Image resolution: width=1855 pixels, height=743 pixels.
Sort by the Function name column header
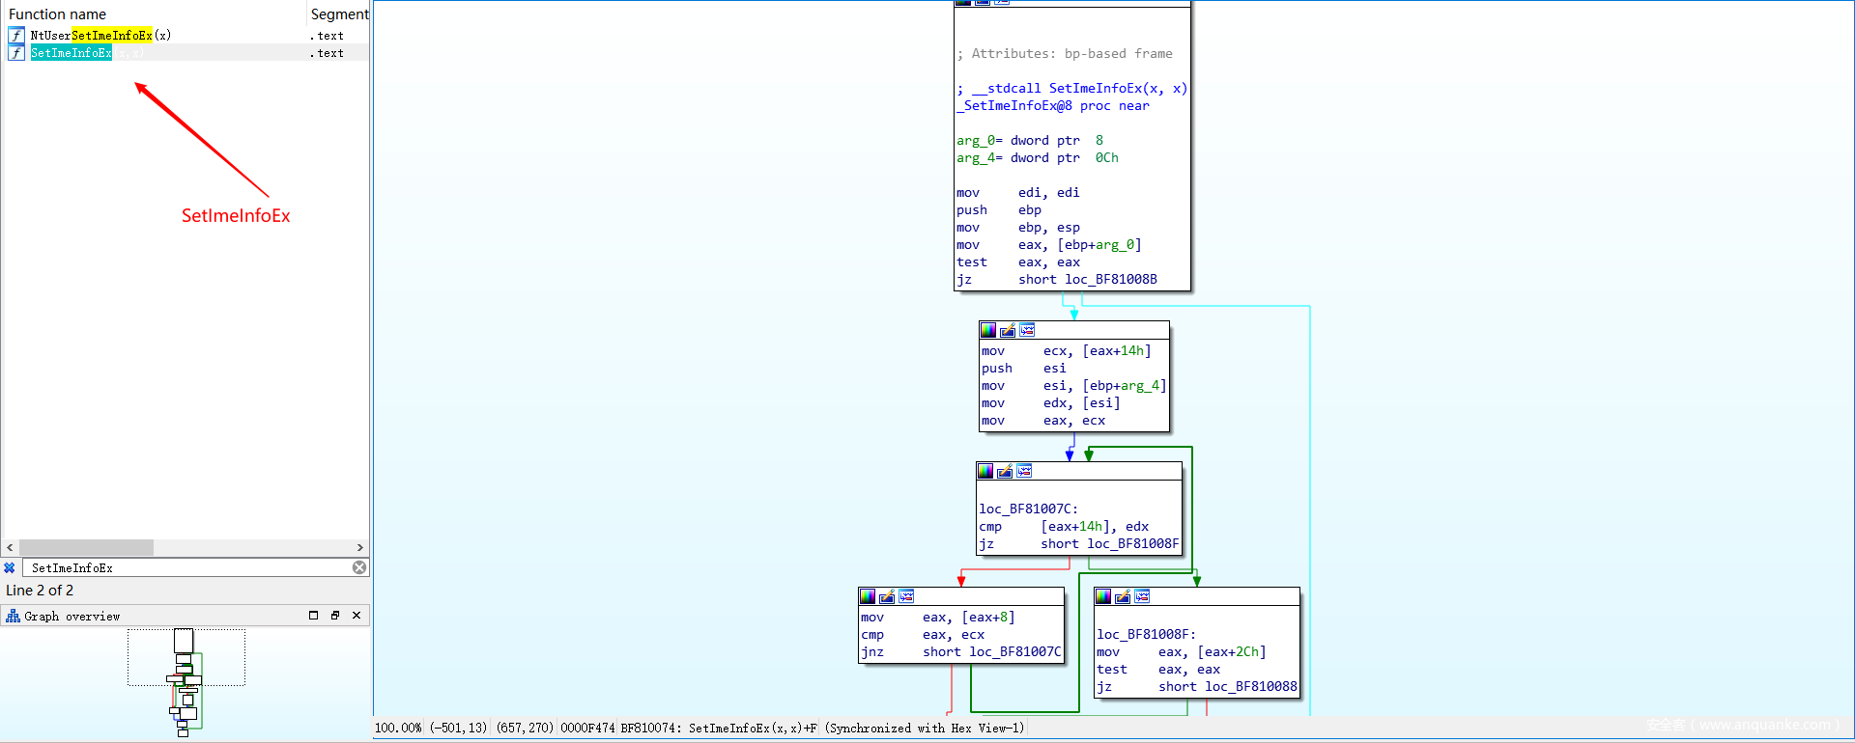tap(58, 14)
